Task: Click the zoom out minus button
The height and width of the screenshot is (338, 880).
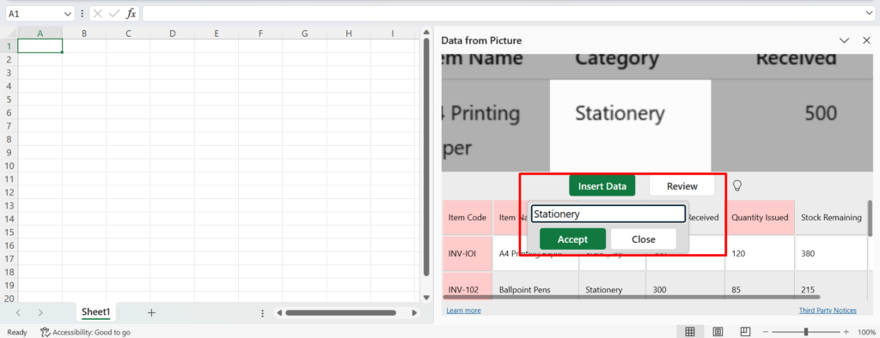Action: pyautogui.click(x=765, y=332)
